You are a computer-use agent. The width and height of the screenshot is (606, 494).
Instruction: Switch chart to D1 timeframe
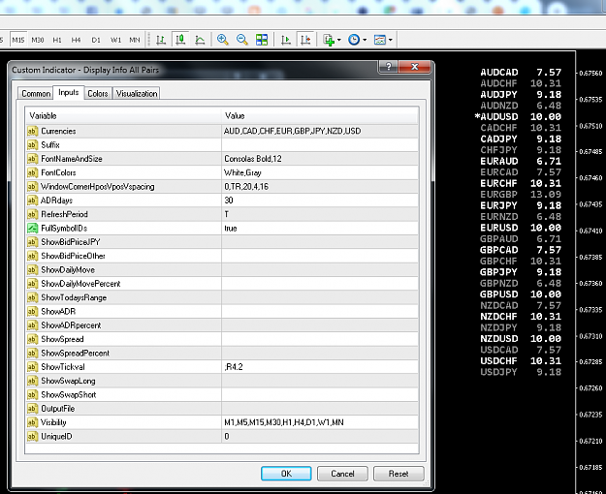(96, 40)
